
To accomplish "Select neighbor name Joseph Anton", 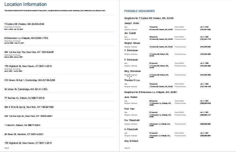I will [132, 23].
